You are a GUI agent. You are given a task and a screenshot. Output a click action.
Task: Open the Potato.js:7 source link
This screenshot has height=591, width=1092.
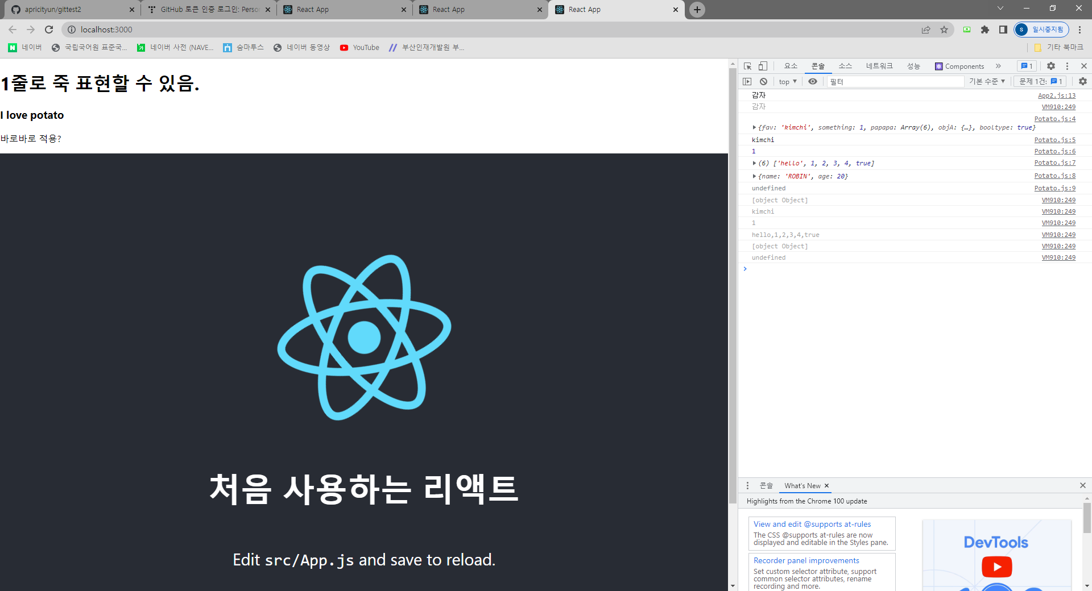tap(1055, 163)
